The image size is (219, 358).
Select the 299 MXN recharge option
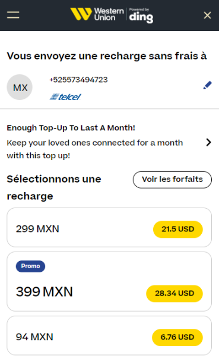pos(109,227)
